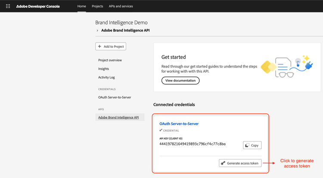Viewport: 323px width, 178px height.
Task: Open Insights in the sidebar
Action: [x=104, y=69]
